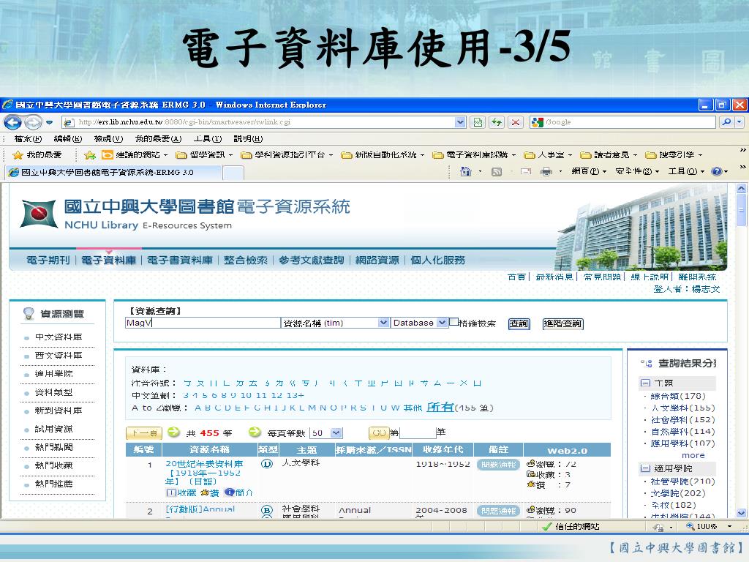Open the 每頁筆數 50 dropdown

pyautogui.click(x=336, y=433)
